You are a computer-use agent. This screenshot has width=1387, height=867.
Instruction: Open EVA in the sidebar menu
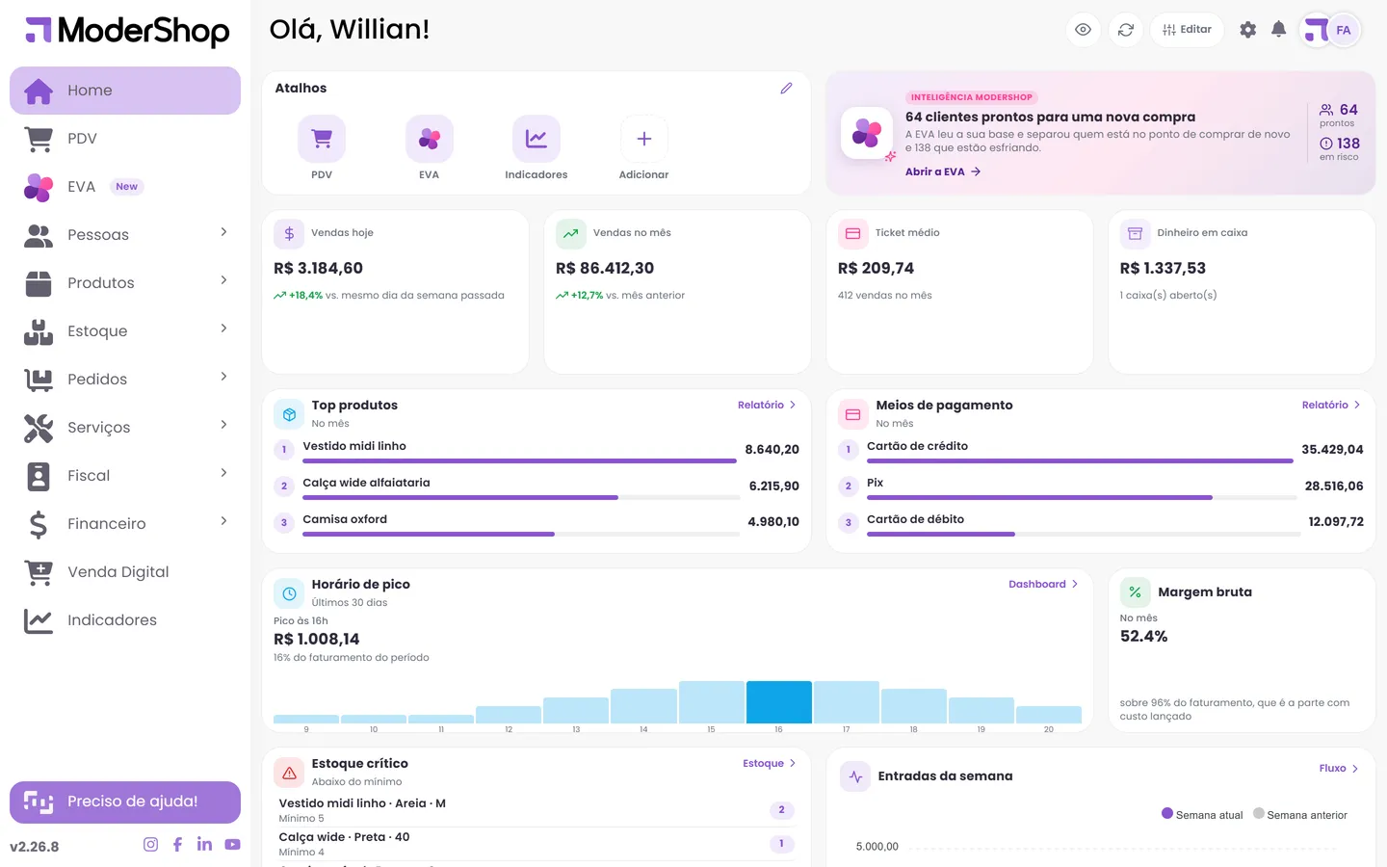pos(125,187)
